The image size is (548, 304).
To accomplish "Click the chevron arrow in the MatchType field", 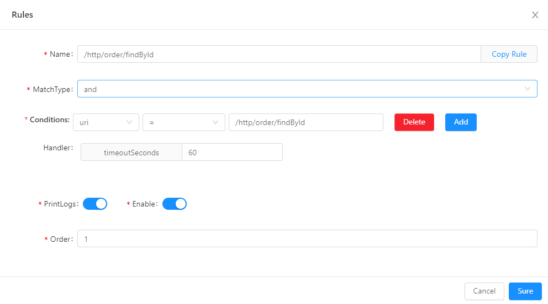I will pyautogui.click(x=527, y=89).
